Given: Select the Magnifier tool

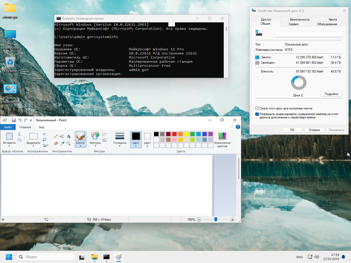Looking at the screenshot, I should pos(69,143).
